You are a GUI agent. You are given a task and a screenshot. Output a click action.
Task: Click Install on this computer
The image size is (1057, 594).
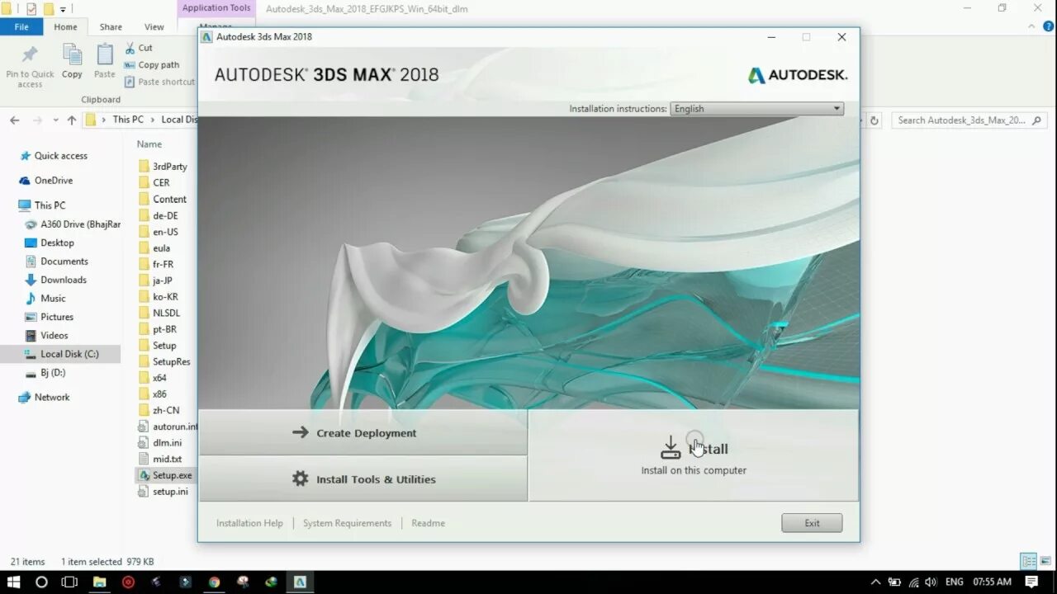pyautogui.click(x=694, y=455)
